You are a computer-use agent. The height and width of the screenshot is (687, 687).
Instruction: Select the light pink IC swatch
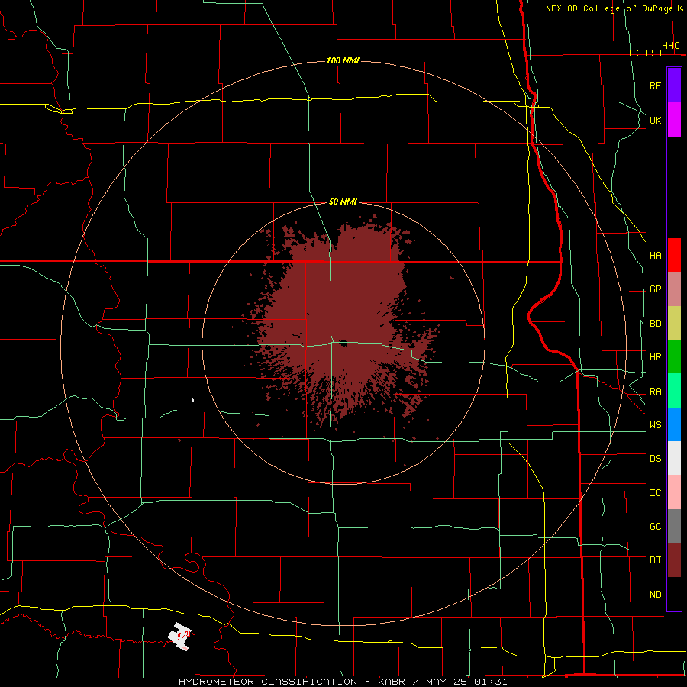674,492
